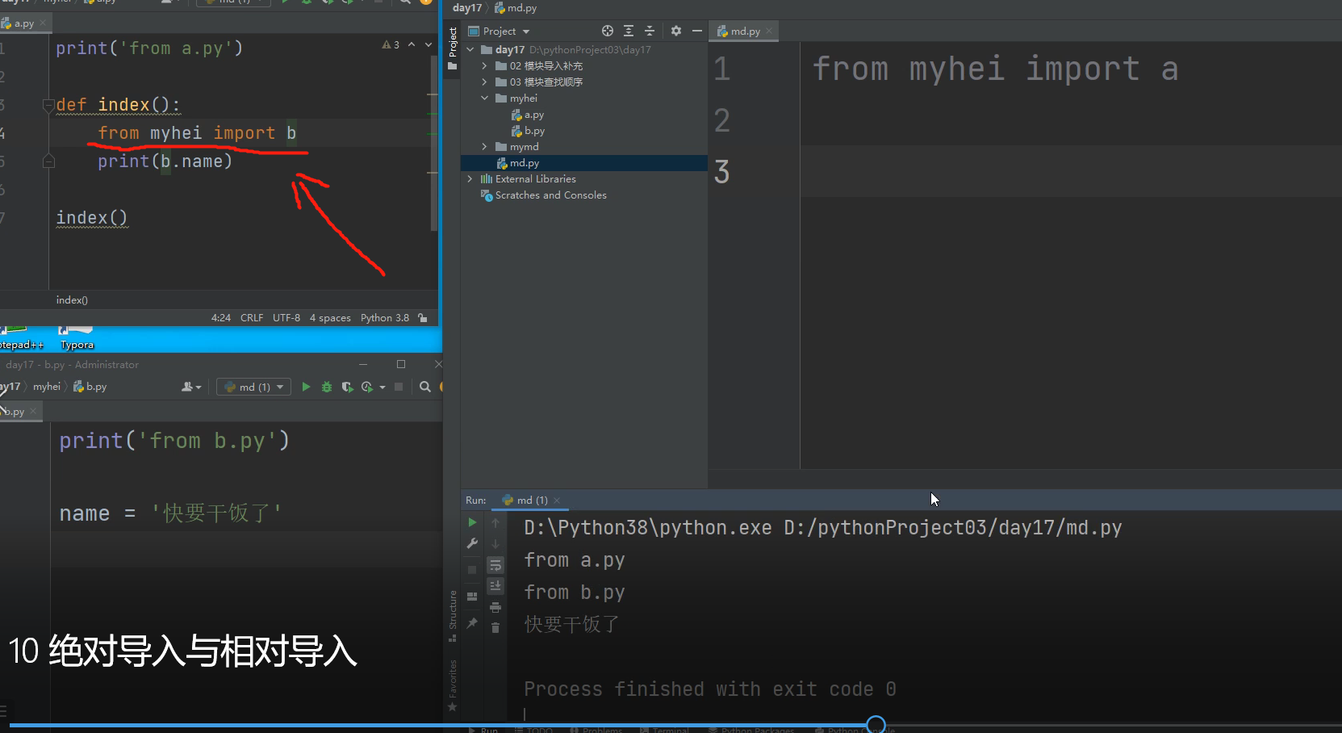
Task: Open the dropdown arrow beside profile icon
Action: tap(383, 387)
